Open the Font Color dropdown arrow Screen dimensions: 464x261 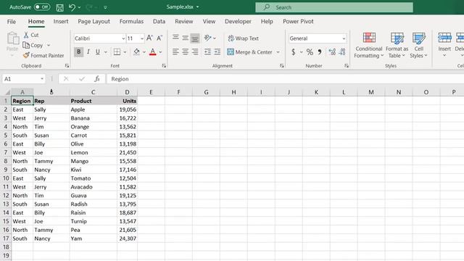click(161, 52)
